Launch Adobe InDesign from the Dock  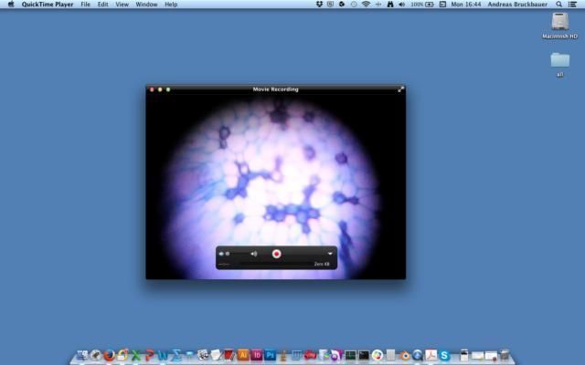[257, 355]
